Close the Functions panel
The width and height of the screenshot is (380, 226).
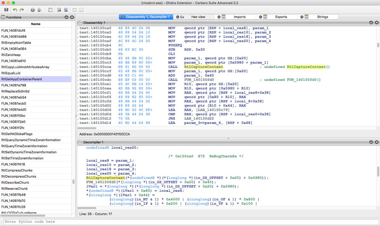coord(72,17)
